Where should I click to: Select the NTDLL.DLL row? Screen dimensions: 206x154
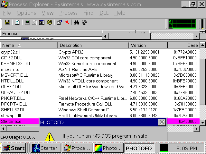(100, 81)
